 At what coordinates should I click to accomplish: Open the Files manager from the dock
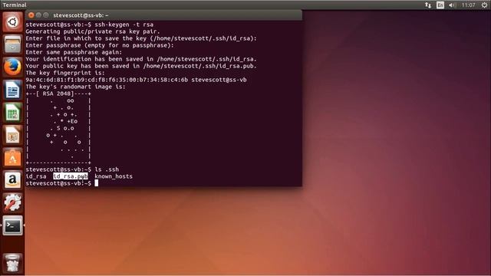click(12, 44)
